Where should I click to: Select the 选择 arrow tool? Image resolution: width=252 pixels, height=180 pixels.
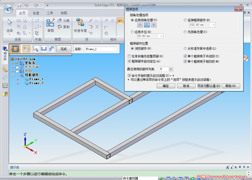click(x=10, y=22)
